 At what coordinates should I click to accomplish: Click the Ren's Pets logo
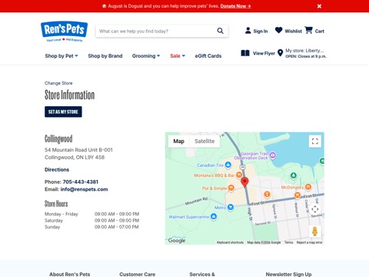coord(64,32)
